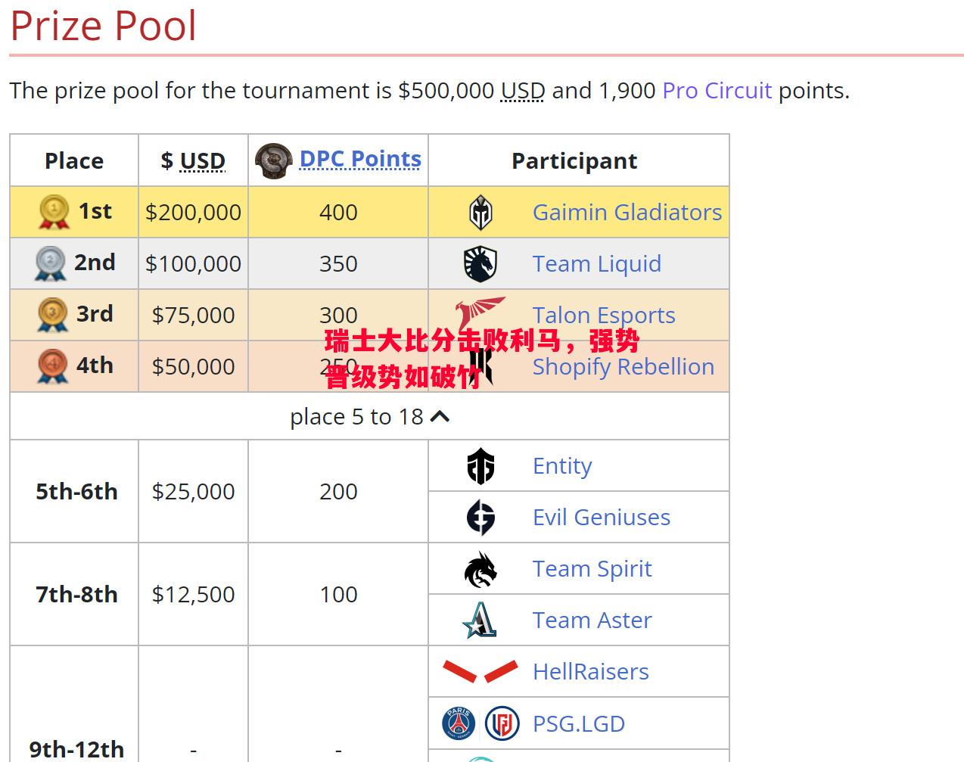
Task: Open the Shopify Rebellion team page
Action: click(x=623, y=367)
